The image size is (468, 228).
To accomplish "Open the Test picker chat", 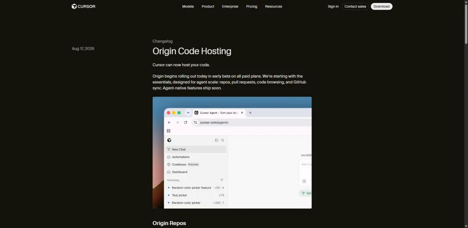I will [196, 195].
